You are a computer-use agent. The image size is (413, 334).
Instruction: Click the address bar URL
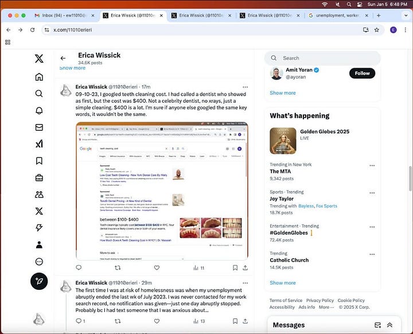[73, 30]
